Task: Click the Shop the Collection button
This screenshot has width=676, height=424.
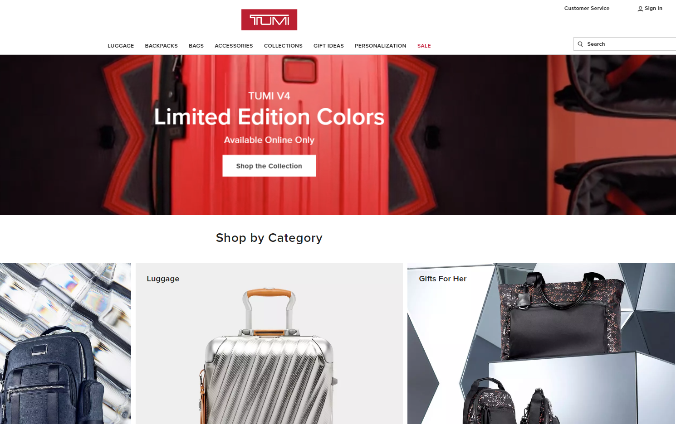Action: point(269,166)
